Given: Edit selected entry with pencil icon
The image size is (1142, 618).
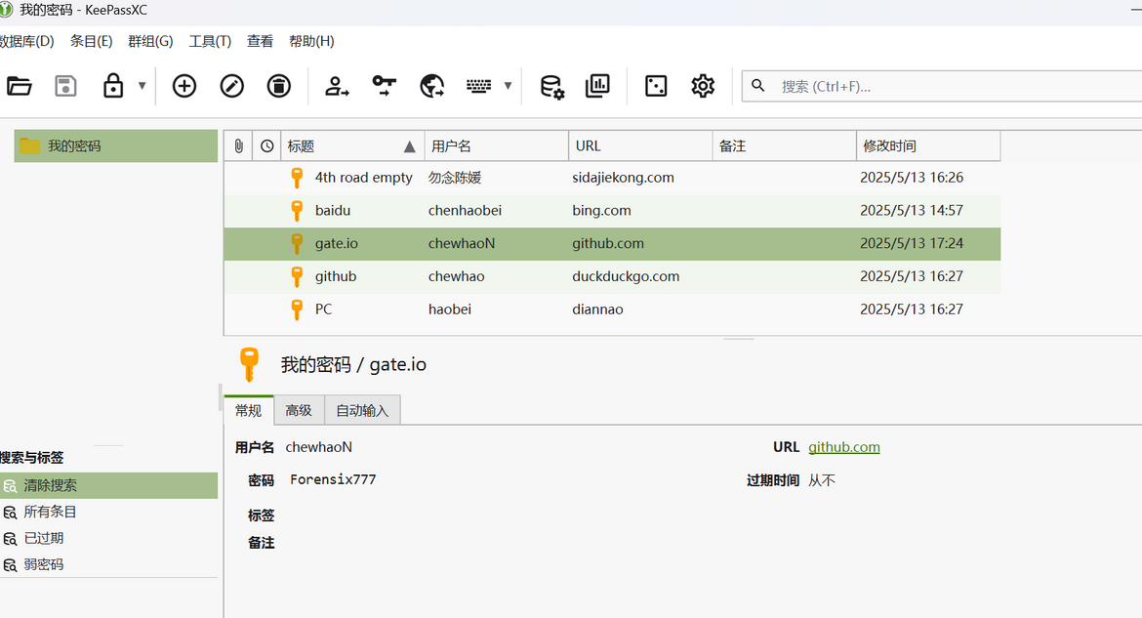Looking at the screenshot, I should click(x=231, y=86).
